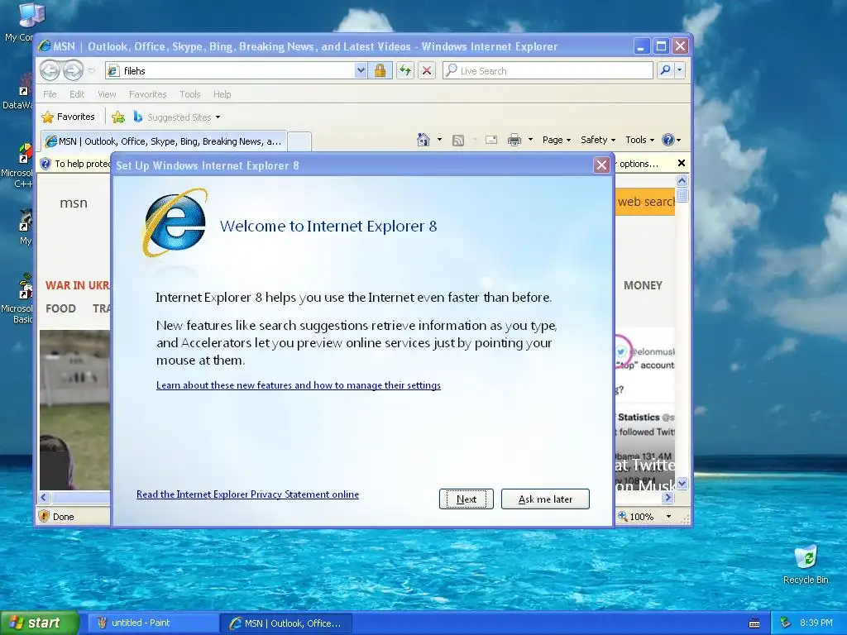Viewport: 847px width, 635px height.
Task: Click the RSS feeds icon
Action: pos(458,141)
